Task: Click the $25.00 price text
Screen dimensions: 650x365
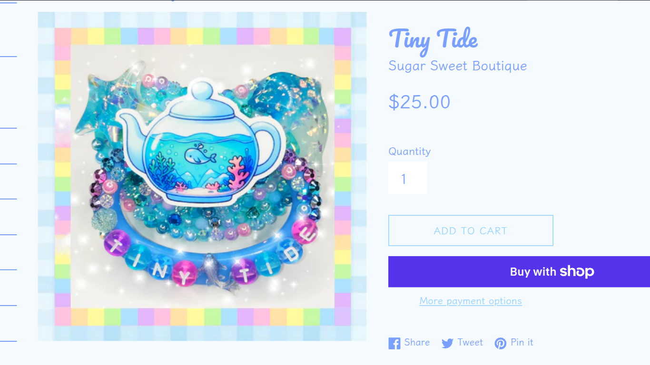Action: pyautogui.click(x=419, y=102)
